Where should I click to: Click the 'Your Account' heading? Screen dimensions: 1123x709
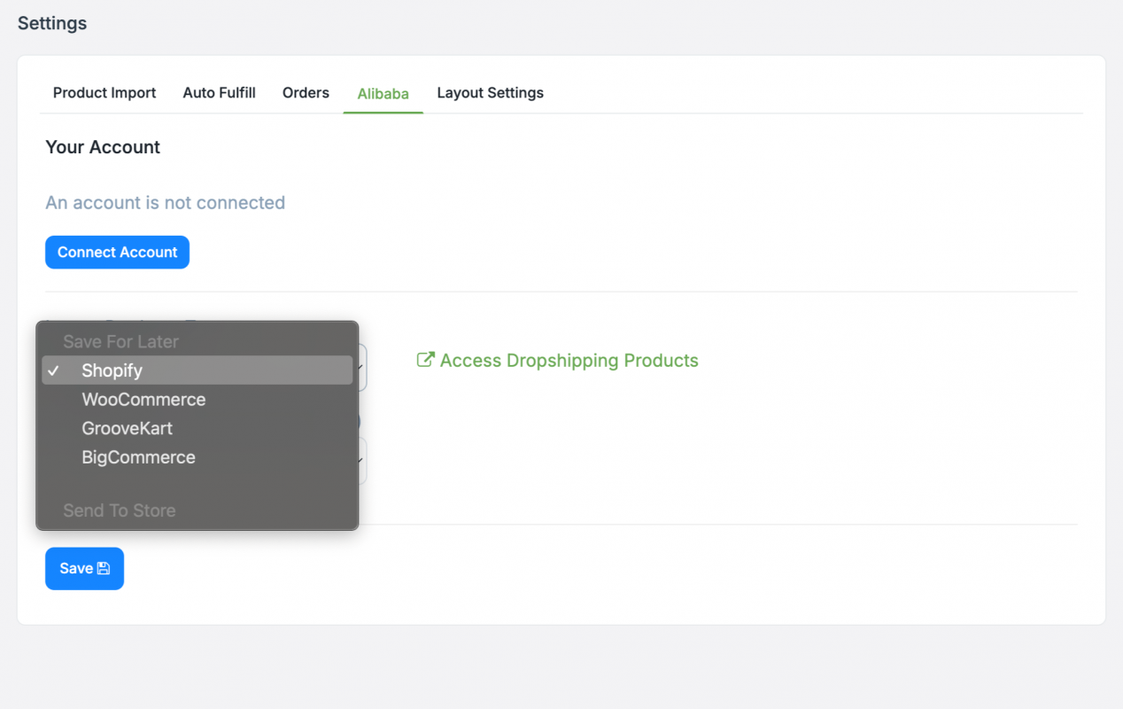[x=103, y=147]
